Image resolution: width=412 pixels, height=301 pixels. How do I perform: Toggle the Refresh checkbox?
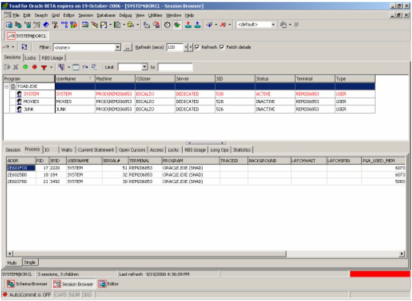197,47
